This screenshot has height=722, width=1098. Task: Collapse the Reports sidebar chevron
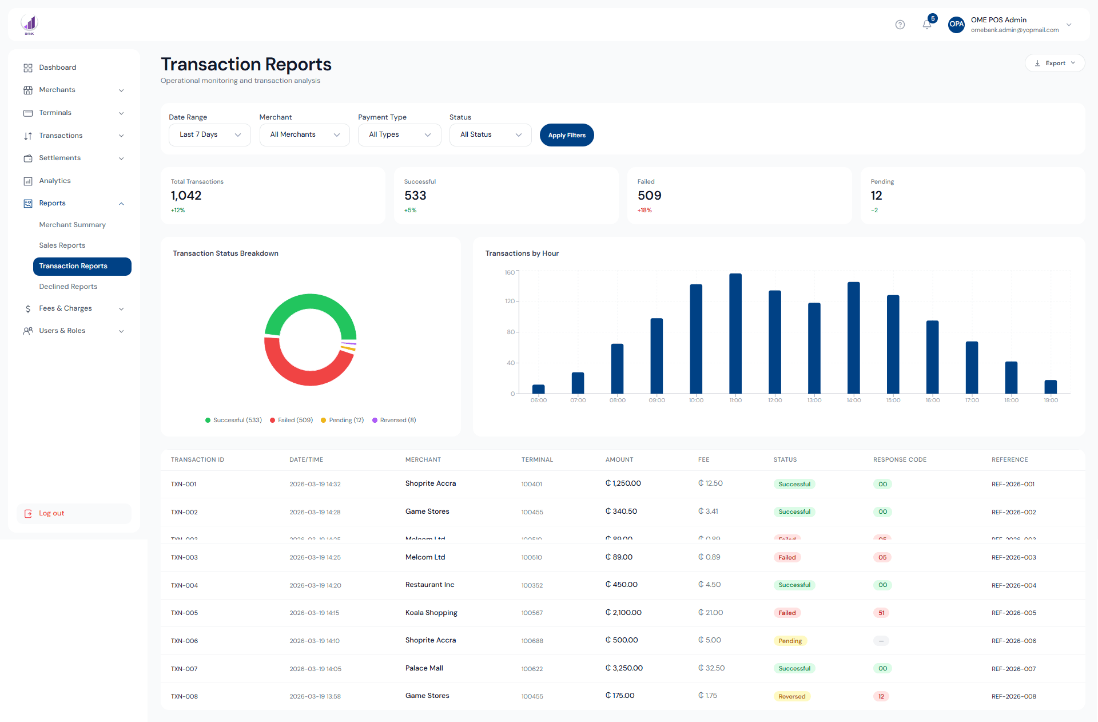121,204
